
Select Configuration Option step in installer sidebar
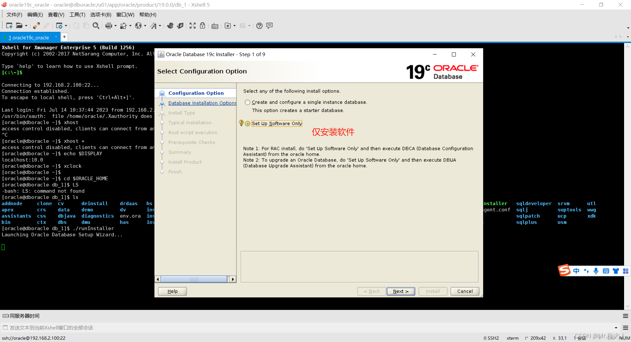coord(196,93)
